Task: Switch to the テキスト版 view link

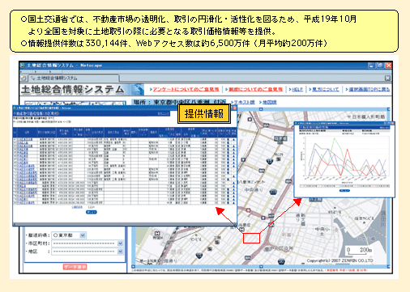Action: coord(244,102)
